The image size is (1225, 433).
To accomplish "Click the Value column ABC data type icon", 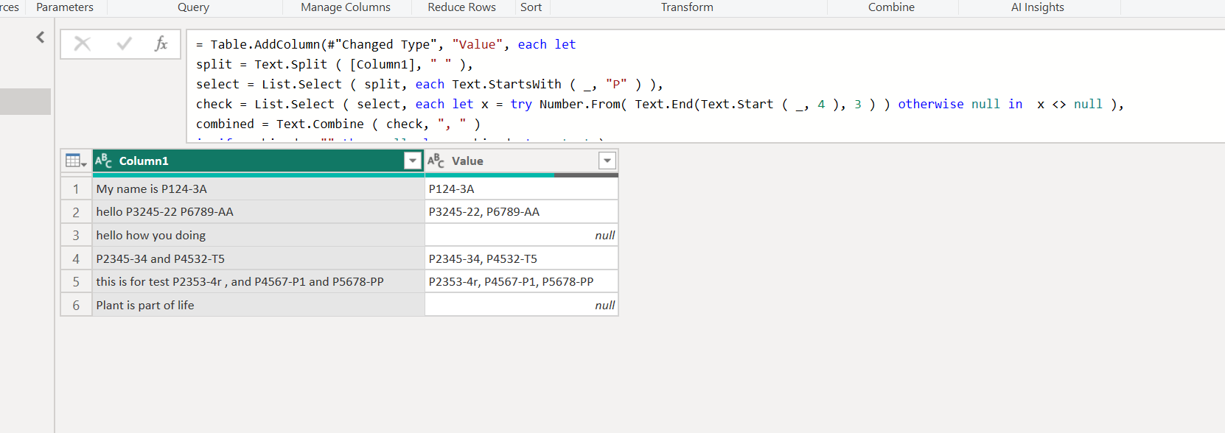I will tap(436, 161).
